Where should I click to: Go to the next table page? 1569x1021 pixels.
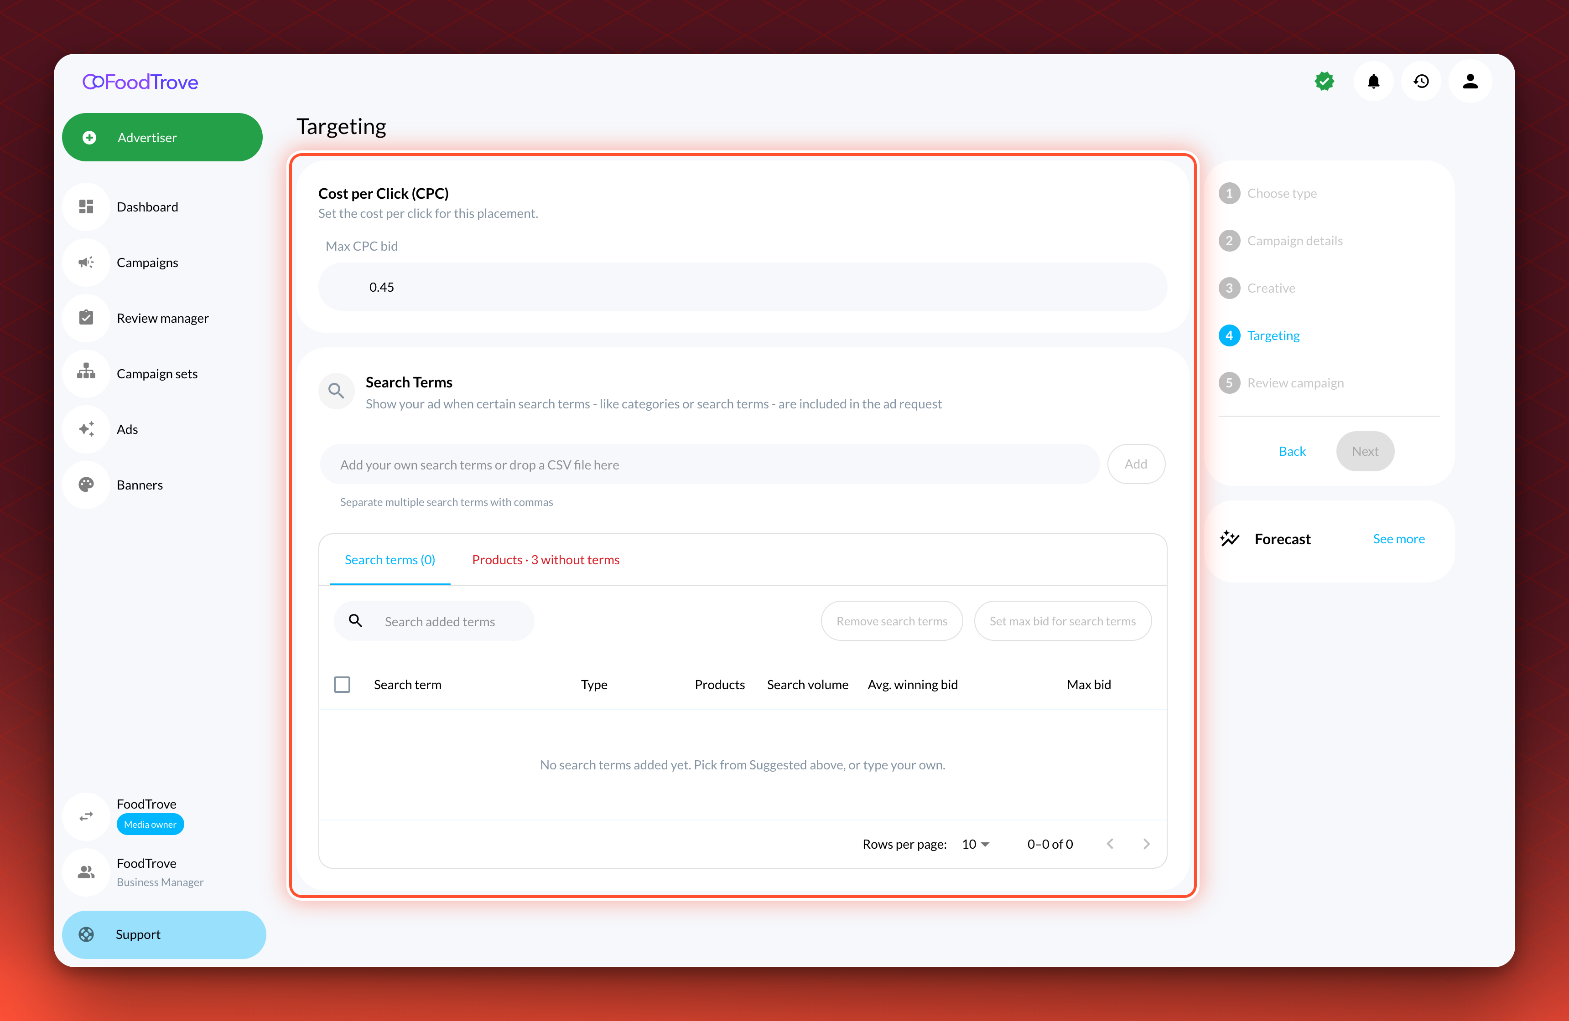tap(1147, 844)
